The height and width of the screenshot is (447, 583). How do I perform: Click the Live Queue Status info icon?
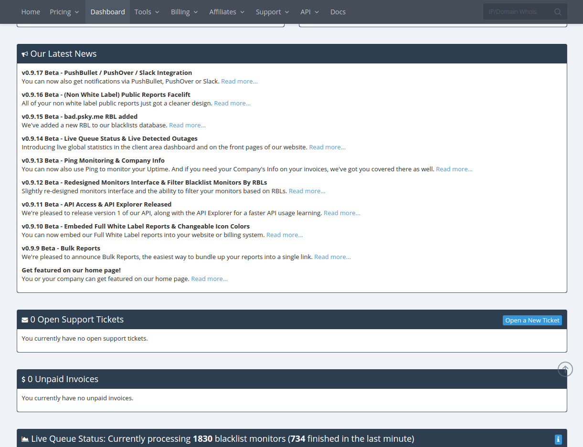pyautogui.click(x=558, y=439)
